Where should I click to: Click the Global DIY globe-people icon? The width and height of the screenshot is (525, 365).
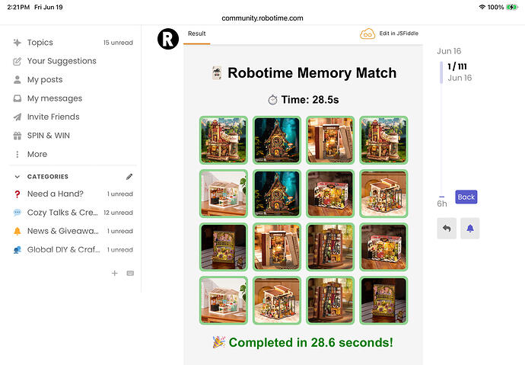pyautogui.click(x=17, y=250)
